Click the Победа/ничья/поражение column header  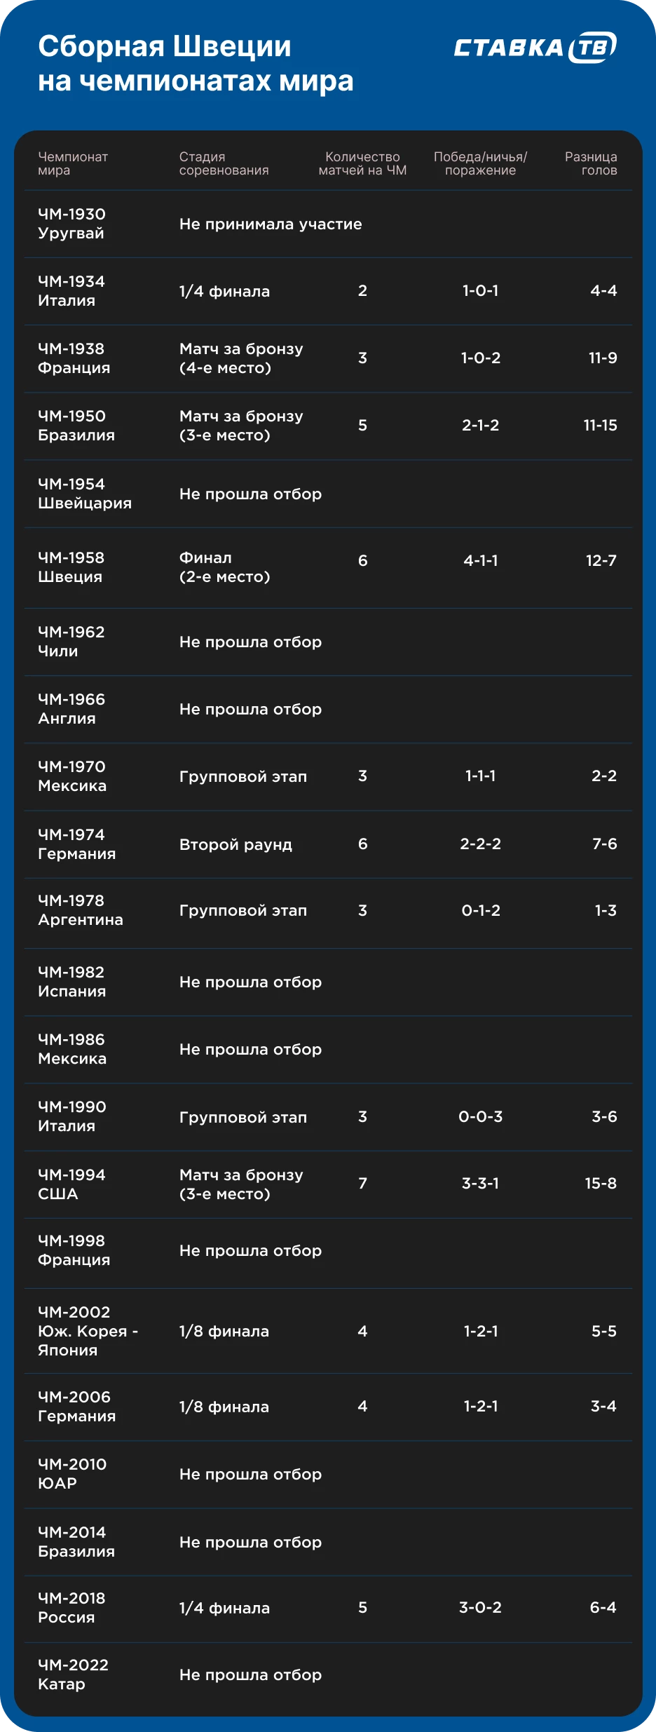pyautogui.click(x=480, y=163)
